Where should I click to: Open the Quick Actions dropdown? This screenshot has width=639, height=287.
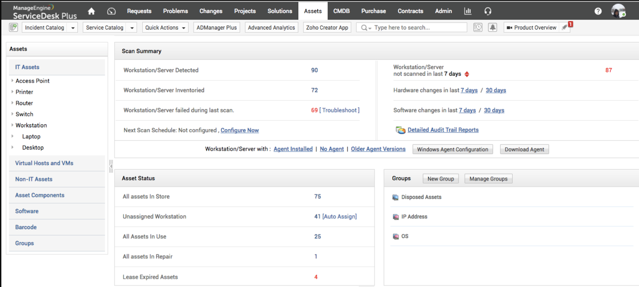(x=165, y=28)
